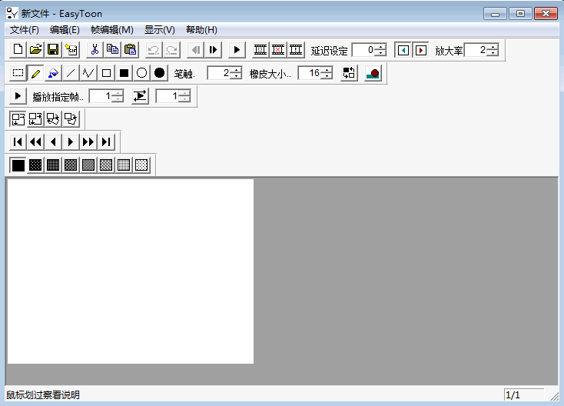The image size is (564, 406).
Task: Choose the fourth crosshatch pattern swatch
Action: click(71, 165)
